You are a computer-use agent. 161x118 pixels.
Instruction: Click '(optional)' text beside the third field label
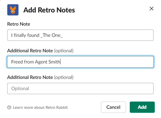tap(64, 77)
